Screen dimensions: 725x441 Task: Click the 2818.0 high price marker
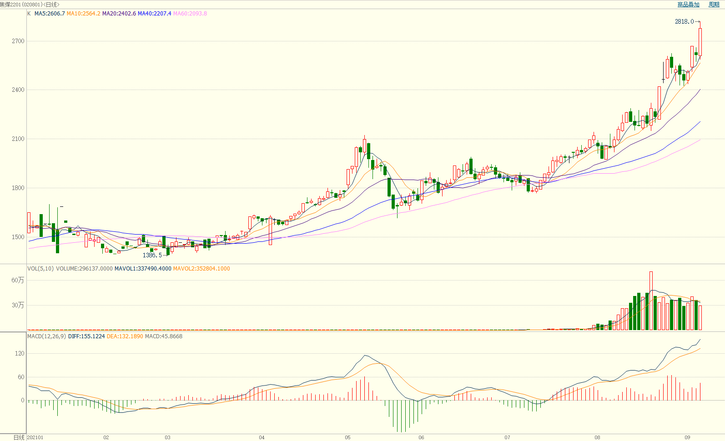click(684, 21)
